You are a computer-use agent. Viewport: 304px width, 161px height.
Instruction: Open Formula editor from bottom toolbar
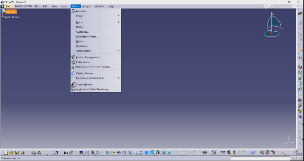(66, 153)
